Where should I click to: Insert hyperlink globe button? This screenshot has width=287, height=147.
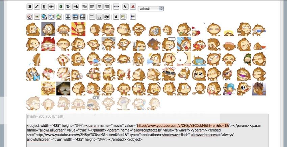(x=44, y=17)
